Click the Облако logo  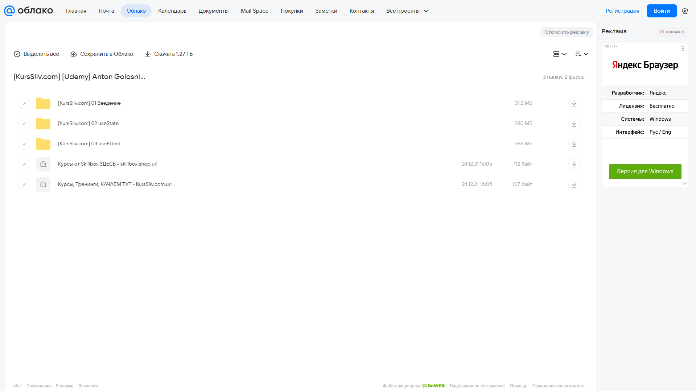pos(29,11)
